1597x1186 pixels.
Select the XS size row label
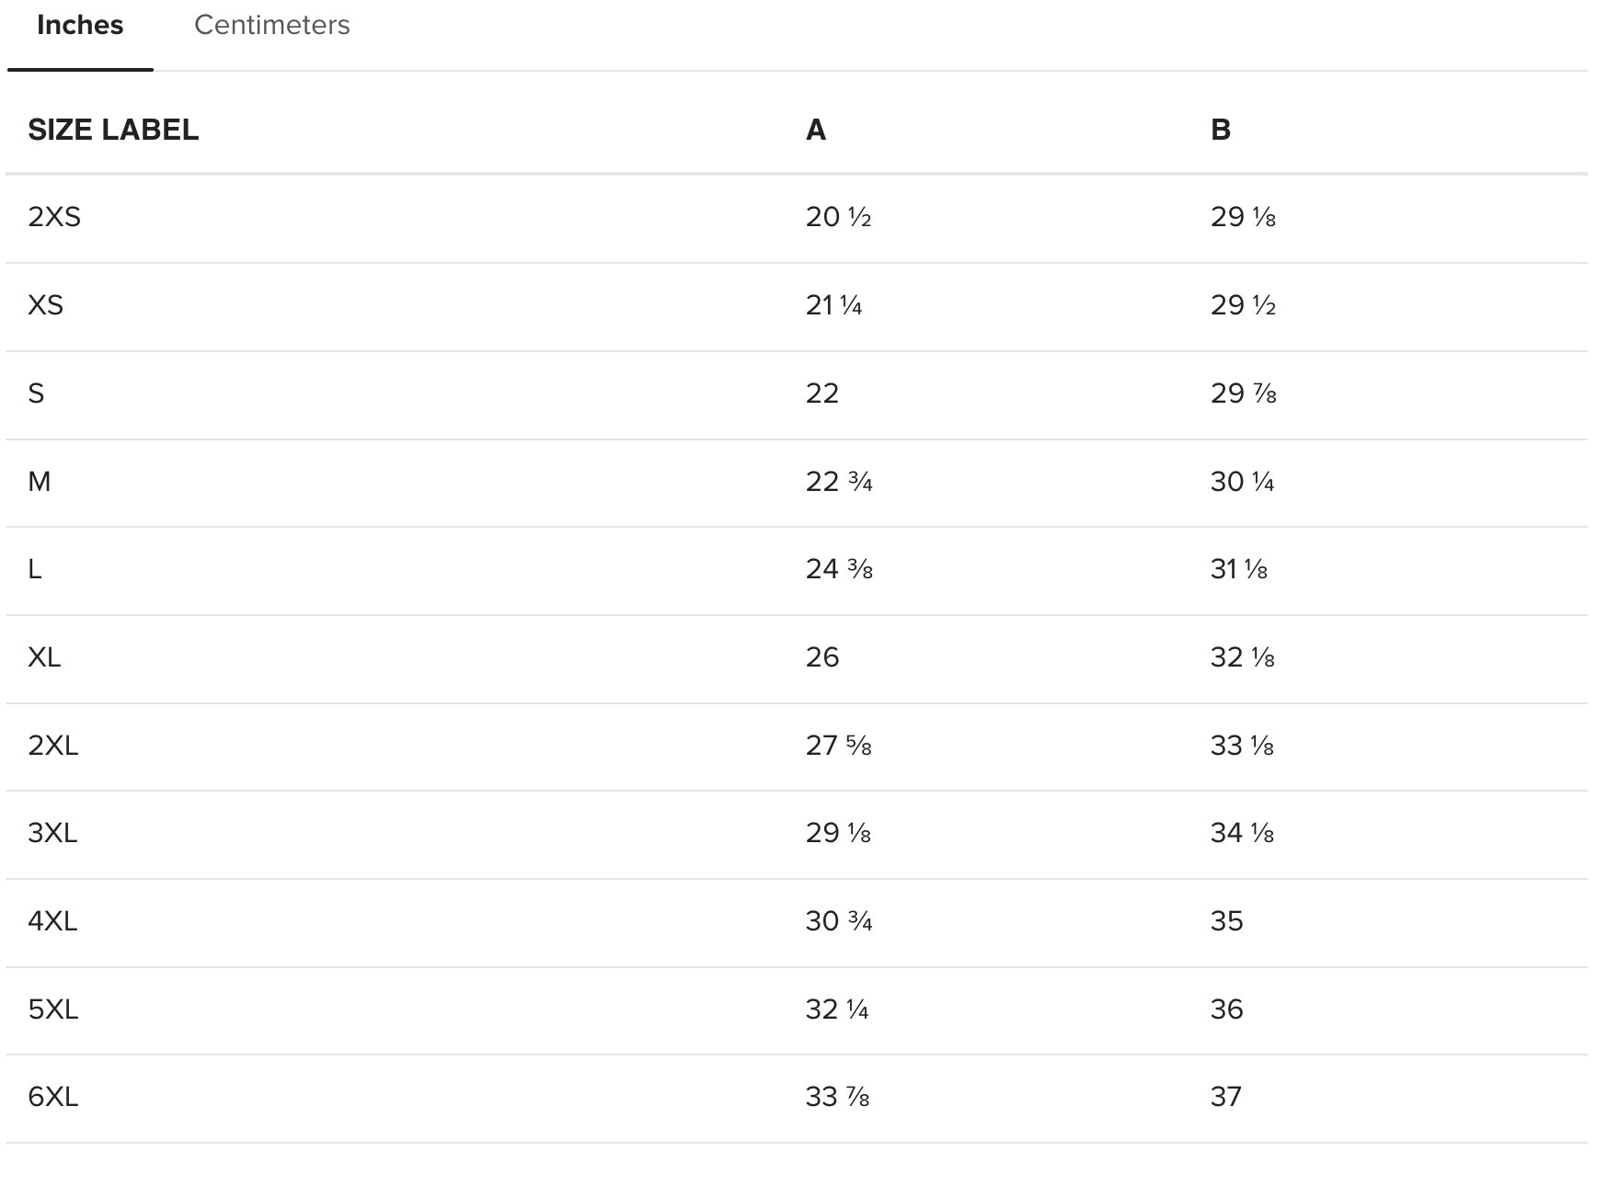(45, 305)
